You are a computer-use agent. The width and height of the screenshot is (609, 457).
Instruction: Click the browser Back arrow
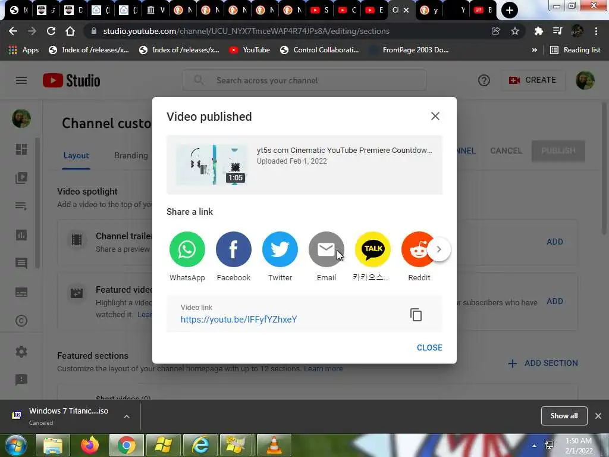pyautogui.click(x=13, y=31)
